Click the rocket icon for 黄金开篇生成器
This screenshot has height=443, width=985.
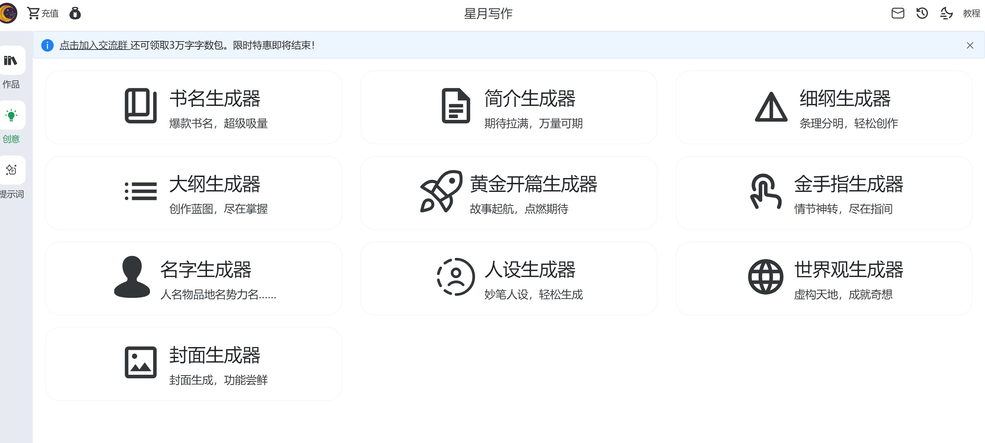point(441,191)
